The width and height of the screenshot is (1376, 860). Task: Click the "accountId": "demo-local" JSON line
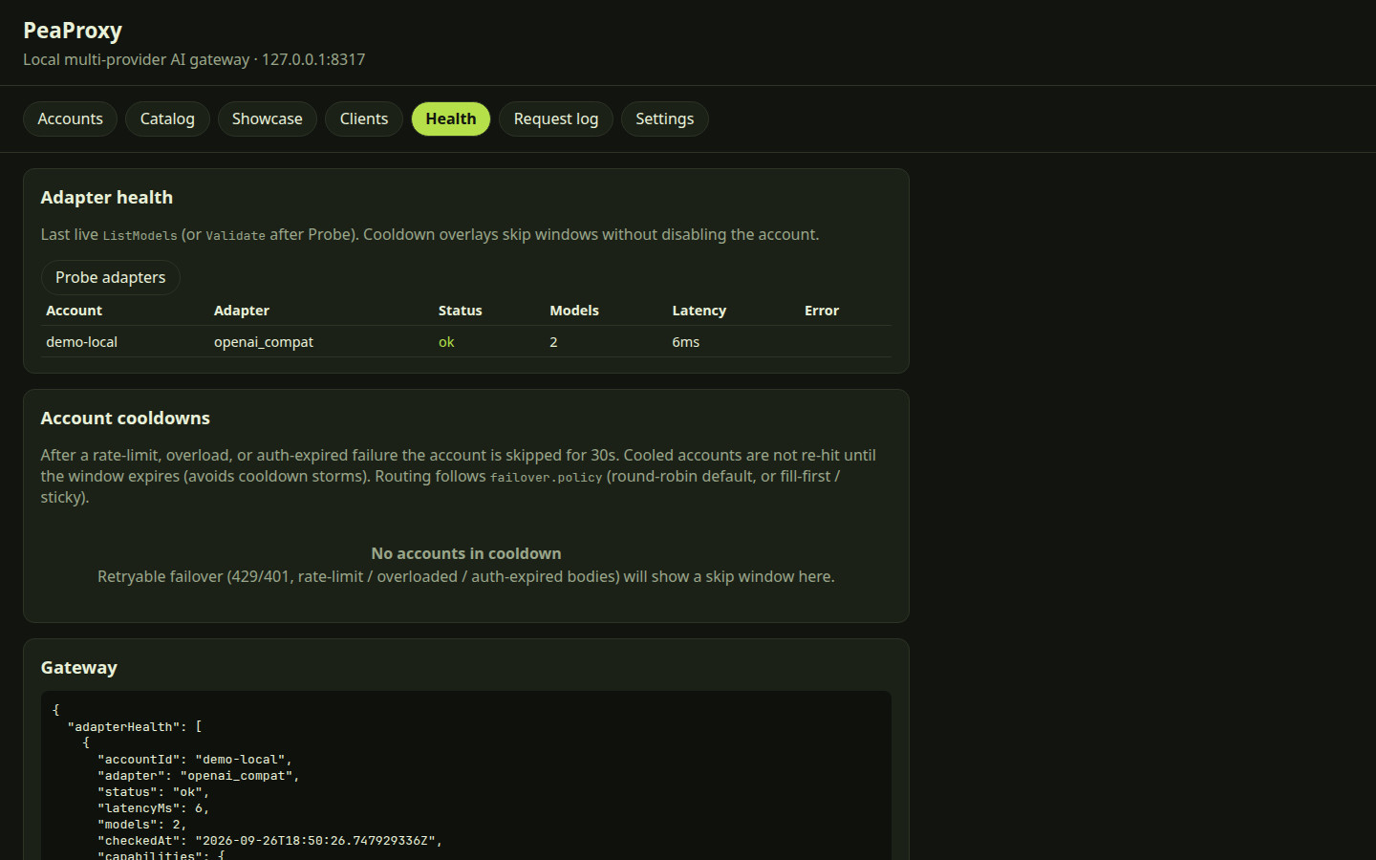[x=195, y=760]
